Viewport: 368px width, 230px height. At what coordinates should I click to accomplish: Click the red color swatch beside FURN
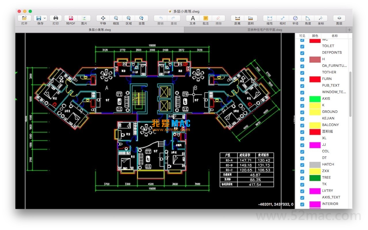coord(315,79)
